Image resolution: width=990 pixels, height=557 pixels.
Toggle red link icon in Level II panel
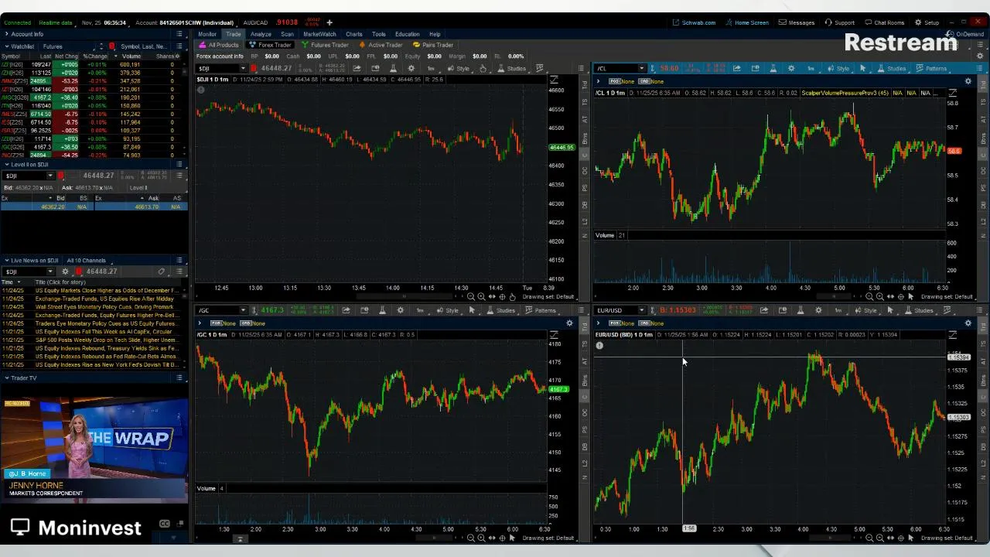(60, 176)
